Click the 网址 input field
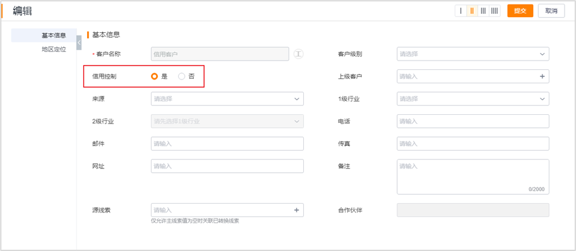The width and height of the screenshot is (576, 251). tap(227, 166)
